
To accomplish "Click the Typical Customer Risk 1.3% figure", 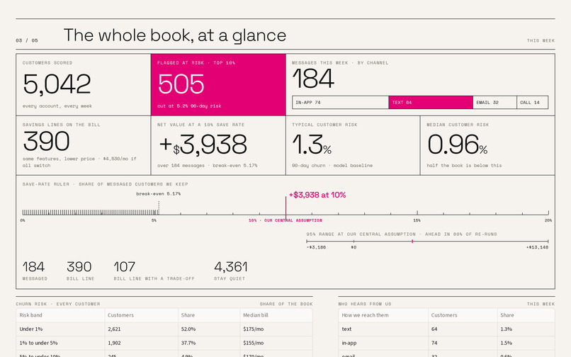I will [x=312, y=144].
